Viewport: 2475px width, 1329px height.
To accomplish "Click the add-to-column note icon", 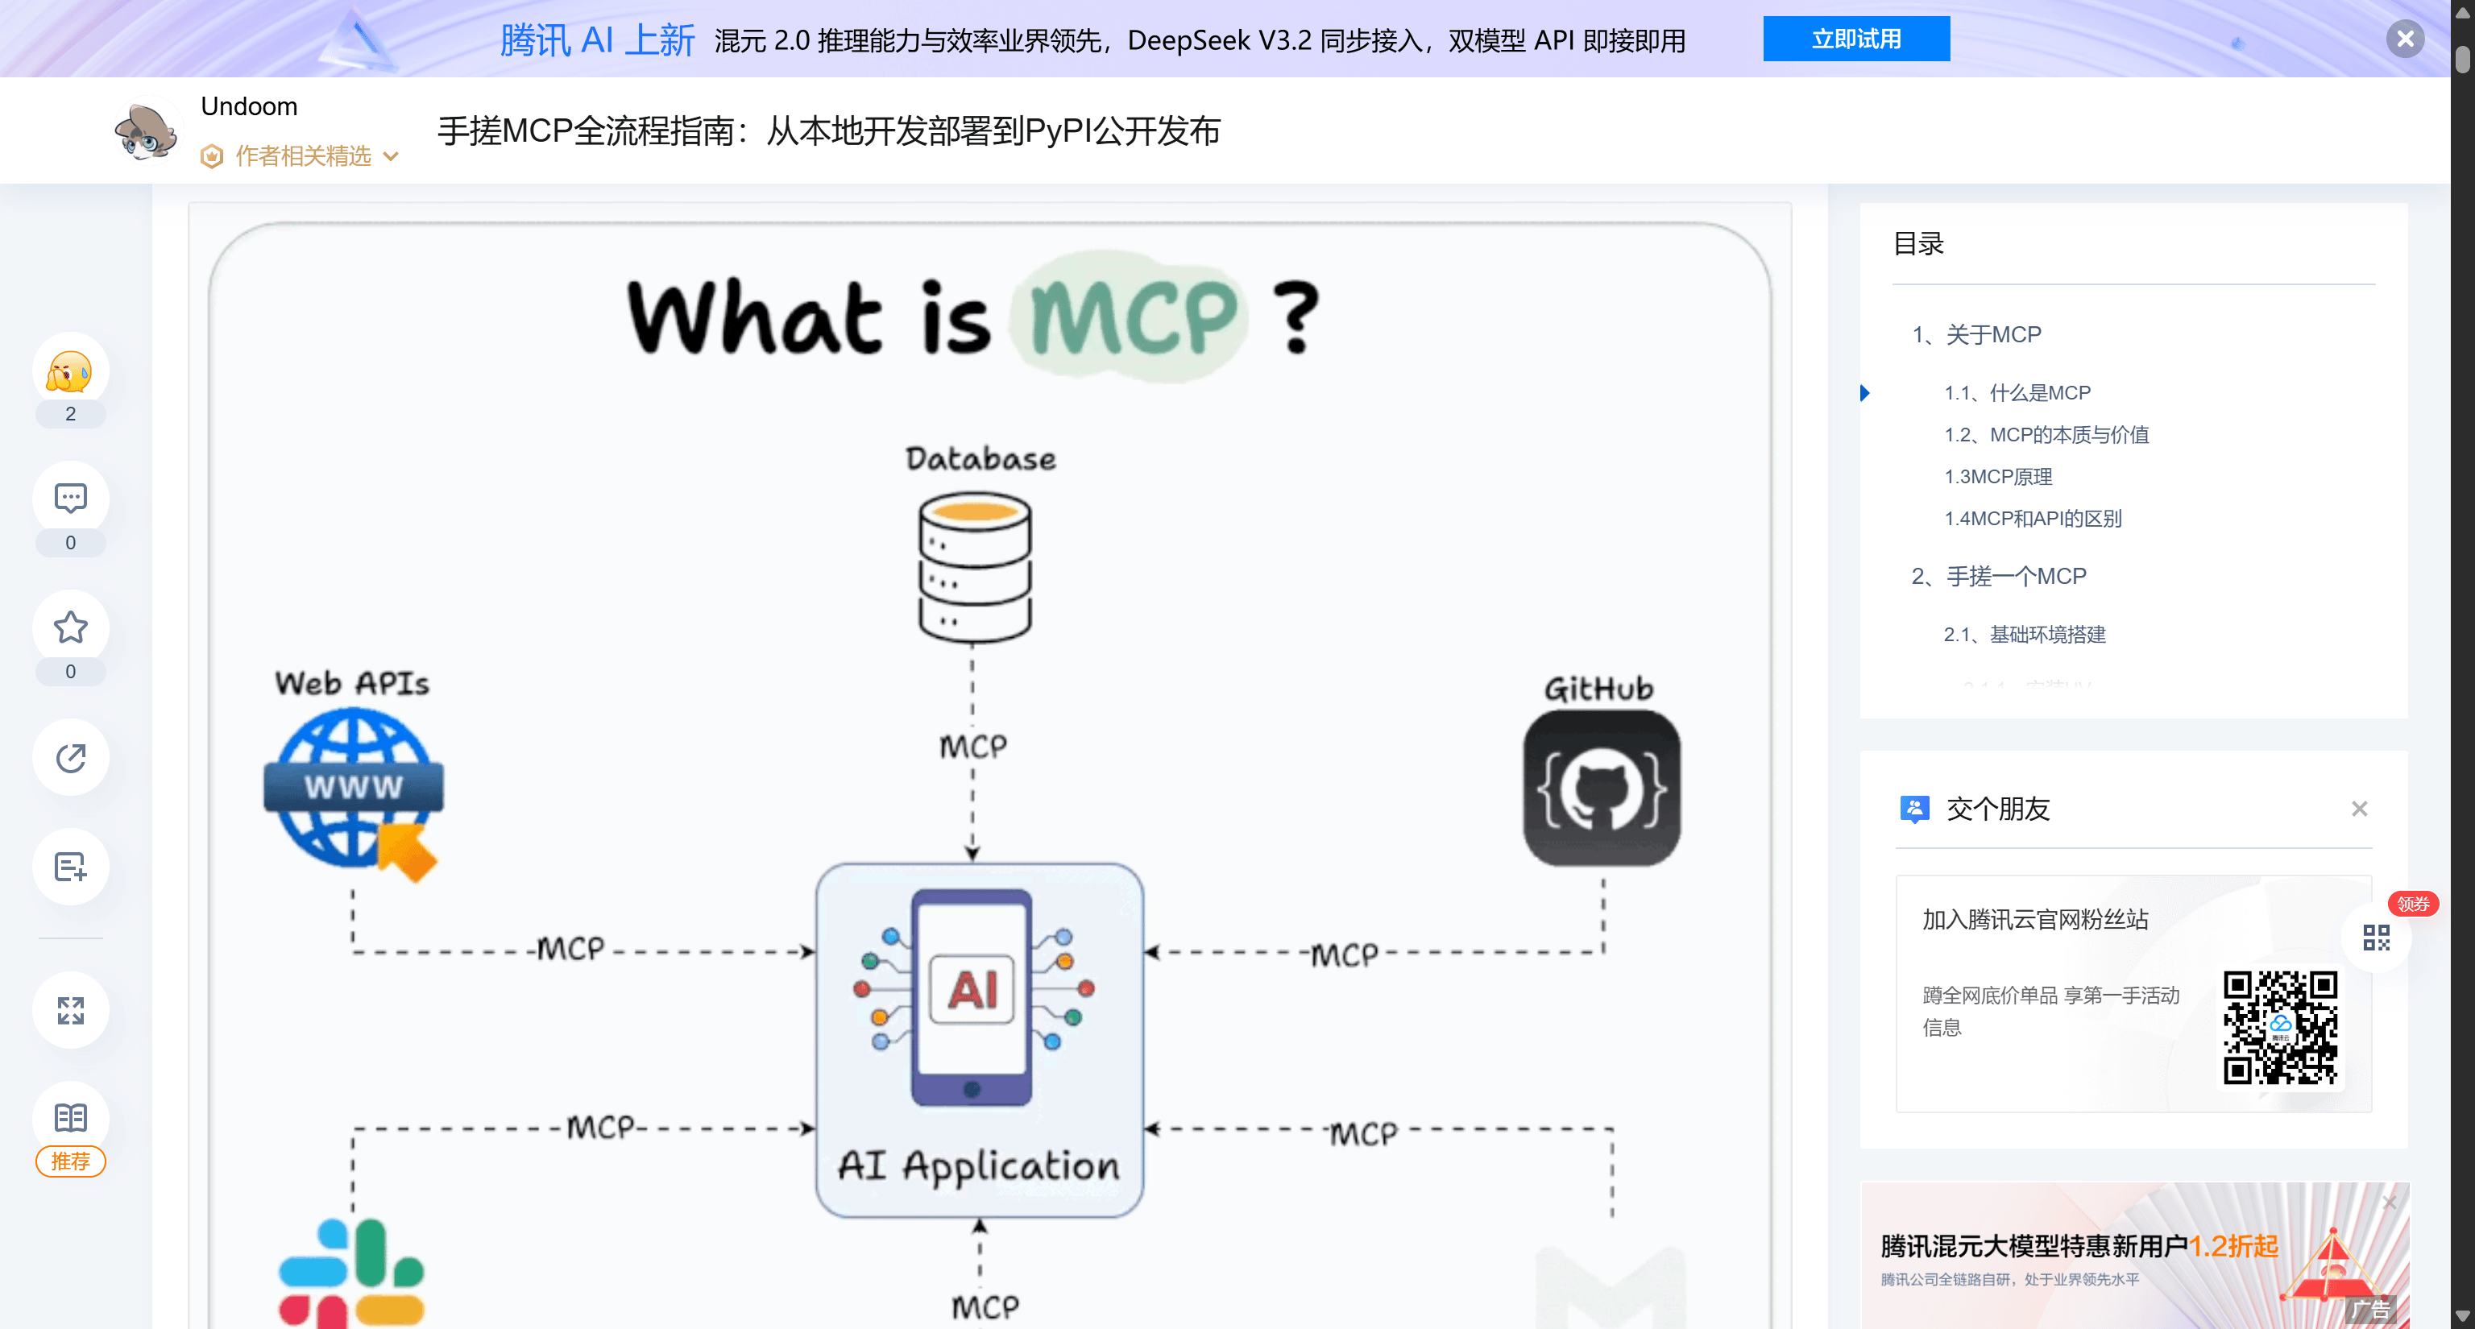I will pos(70,867).
